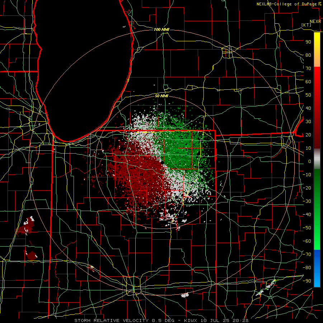The image size is (323, 323).
Task: Click the positive 40 legend value
Action: [308, 108]
